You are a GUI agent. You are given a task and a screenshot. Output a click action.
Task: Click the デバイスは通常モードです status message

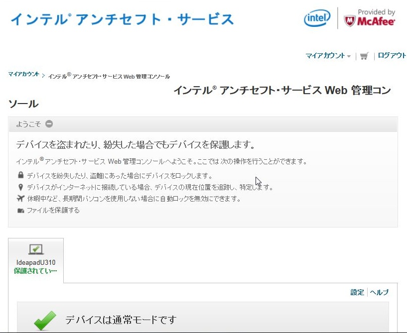[x=121, y=320]
